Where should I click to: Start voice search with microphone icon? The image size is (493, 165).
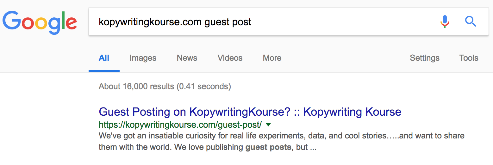coord(445,21)
